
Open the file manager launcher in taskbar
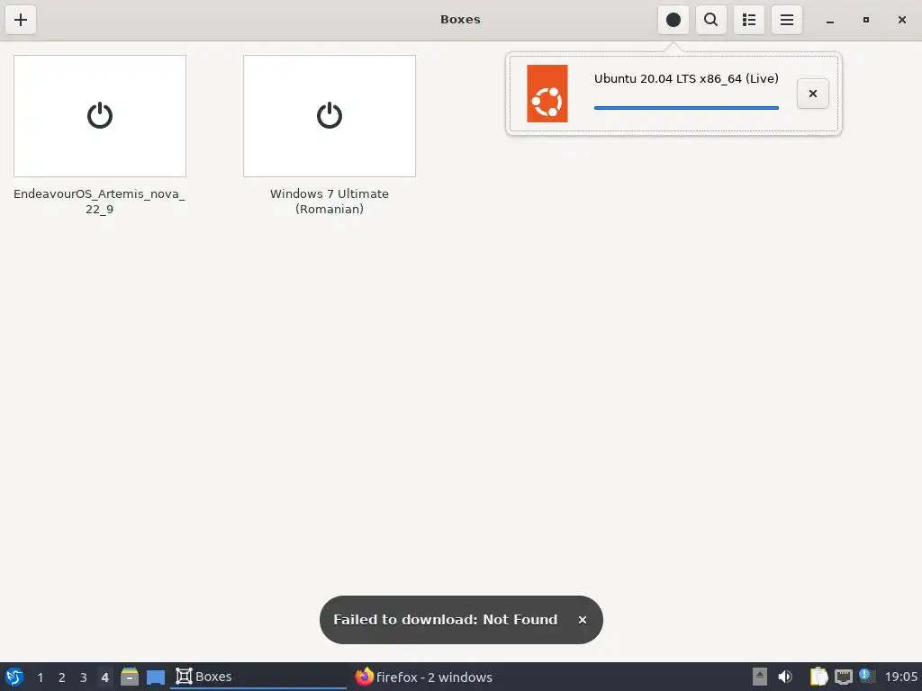[130, 677]
